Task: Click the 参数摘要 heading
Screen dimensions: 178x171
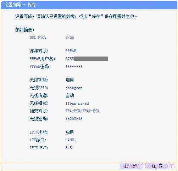Action: tap(24, 30)
